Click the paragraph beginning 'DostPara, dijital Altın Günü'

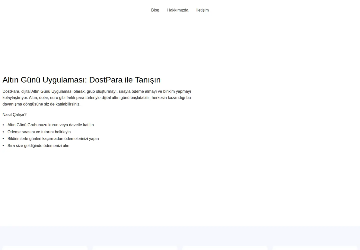click(x=97, y=98)
